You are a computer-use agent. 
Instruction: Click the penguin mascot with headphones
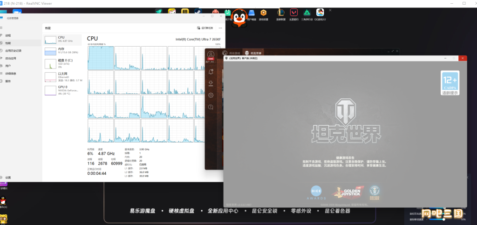click(239, 18)
